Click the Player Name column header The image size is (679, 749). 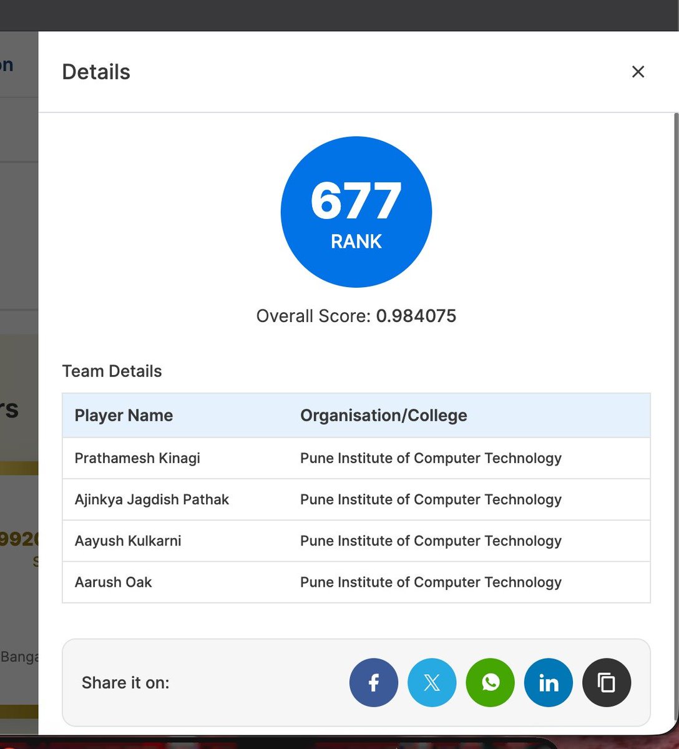pos(124,416)
